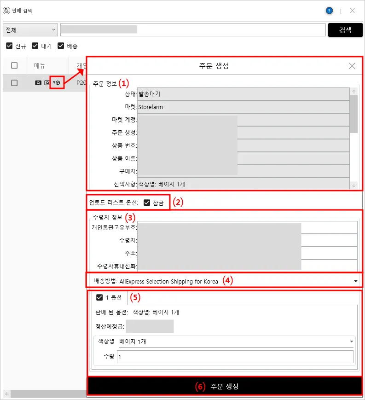This screenshot has height=400, width=365.
Task: Click the left arrow of horizontal scrollbar
Action: point(7,394)
